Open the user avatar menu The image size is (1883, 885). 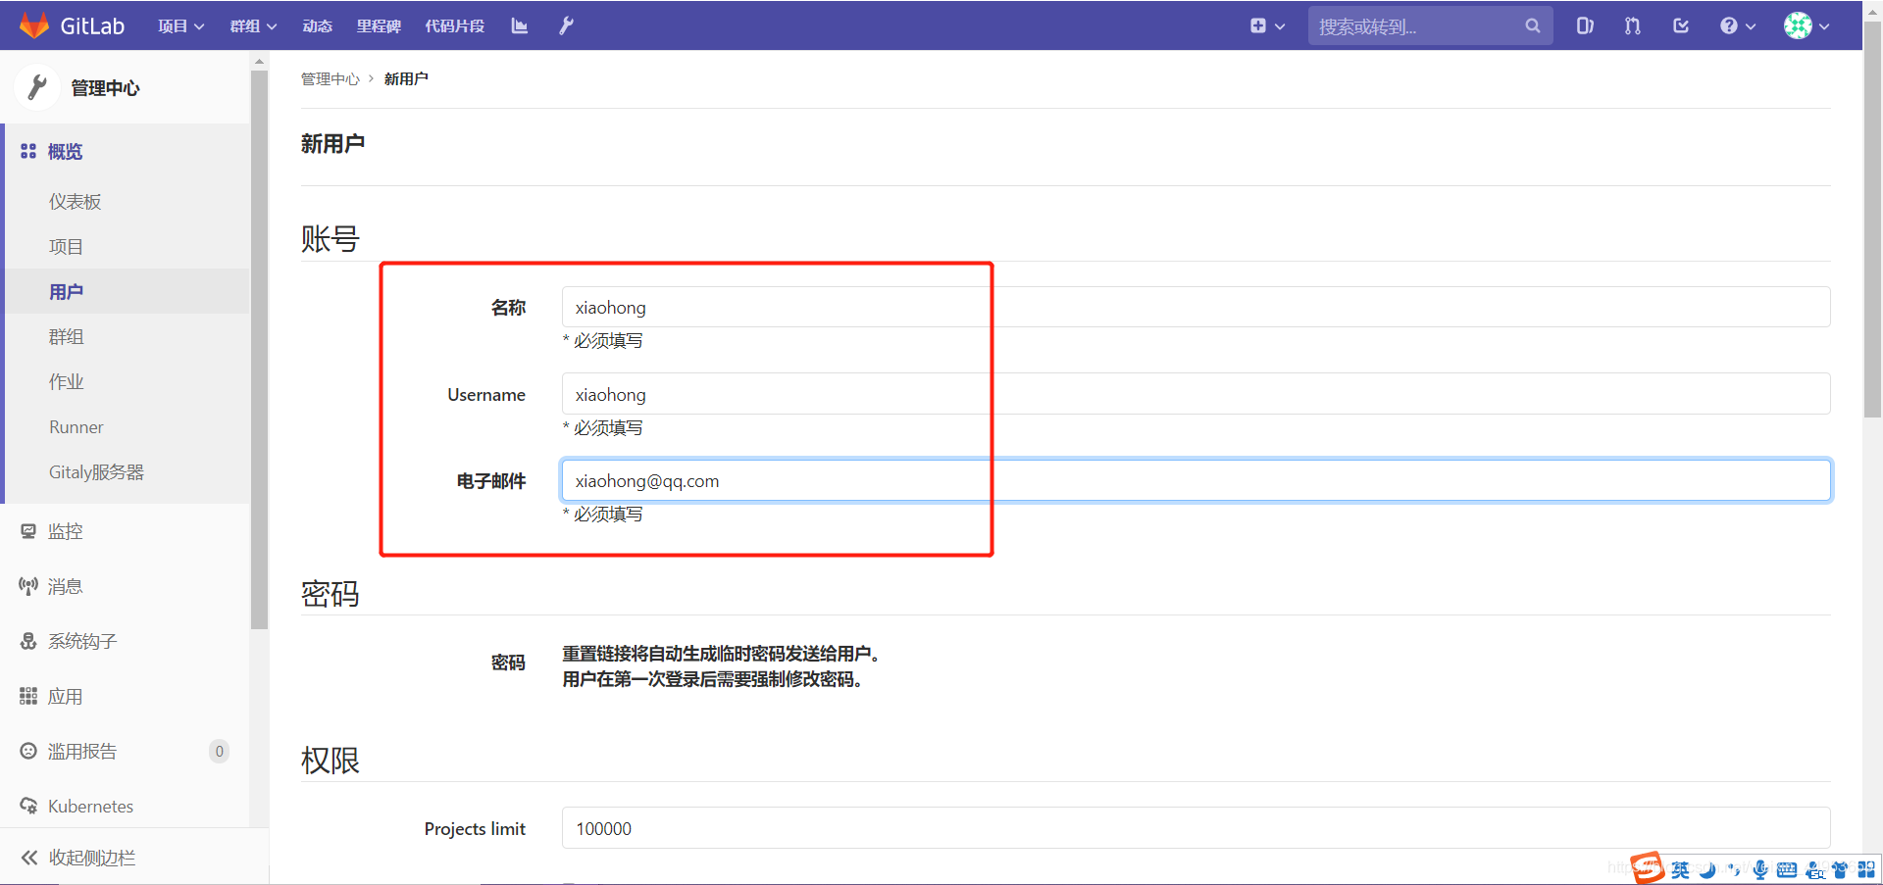[1798, 26]
